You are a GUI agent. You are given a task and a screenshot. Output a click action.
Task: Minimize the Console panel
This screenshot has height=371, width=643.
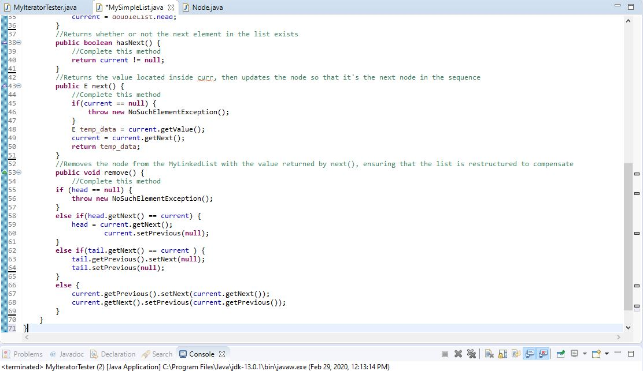[x=618, y=353]
